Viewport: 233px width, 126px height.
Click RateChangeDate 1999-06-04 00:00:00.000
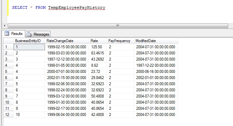[67, 115]
